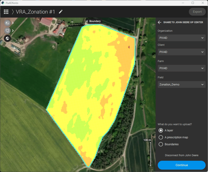Expand the Farm dropdown
208x172 pixels.
(182, 68)
